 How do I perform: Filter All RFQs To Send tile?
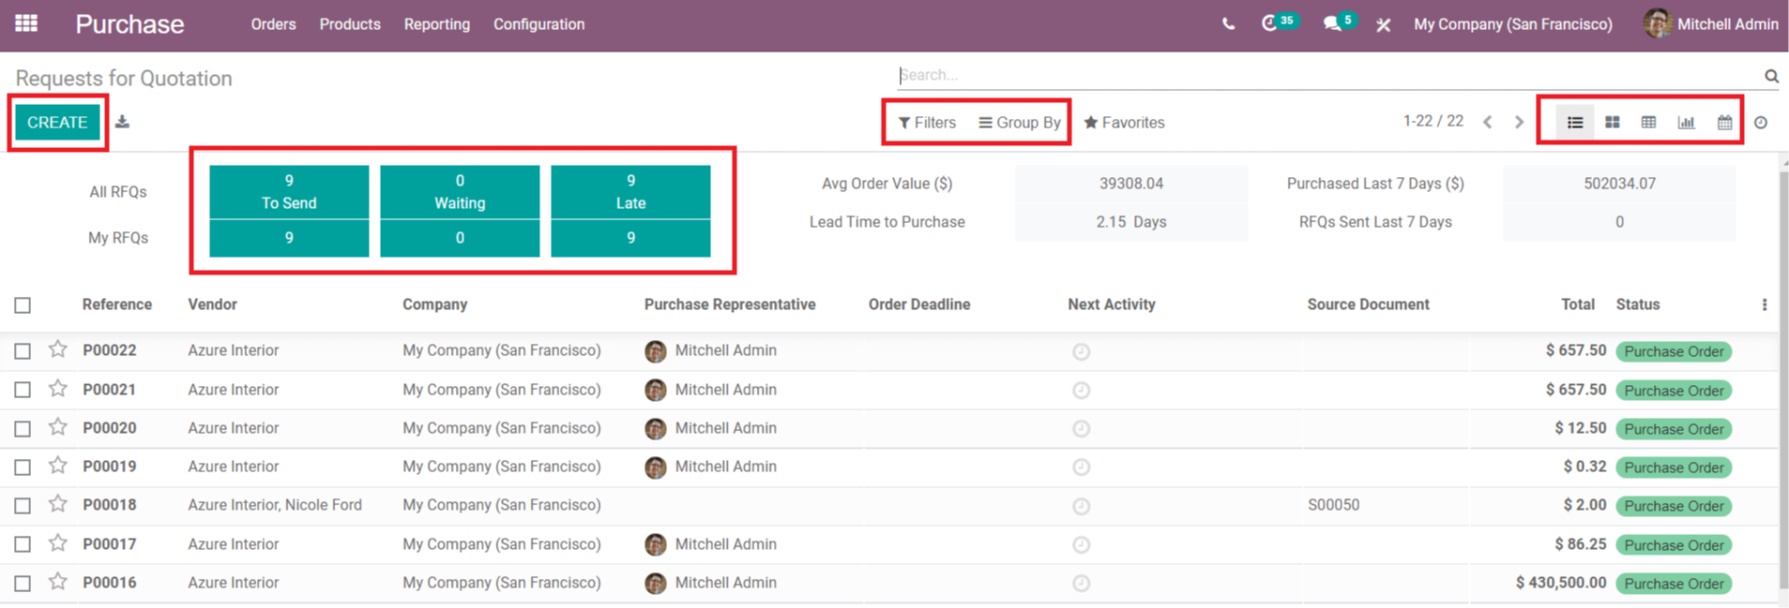point(289,192)
